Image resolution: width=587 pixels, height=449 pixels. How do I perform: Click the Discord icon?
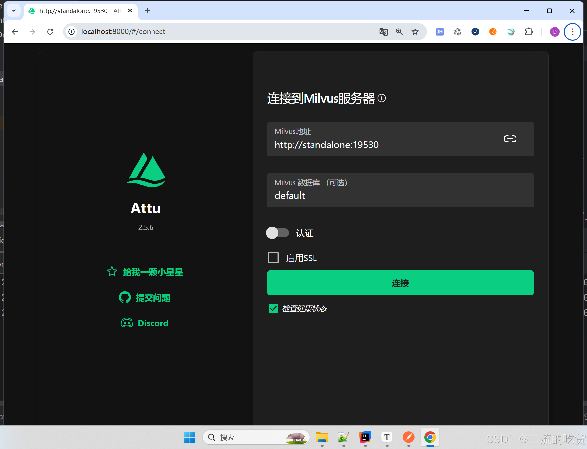point(127,323)
